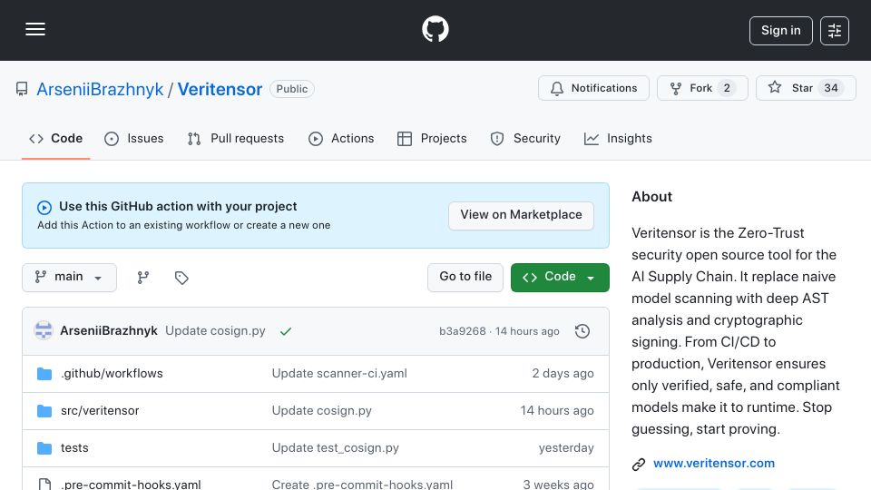Star the Veritensor repository
Screen dimensions: 871x490
click(x=806, y=88)
